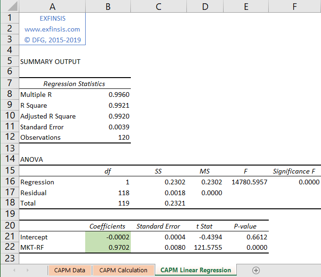Select column C header
321x277 pixels.
[159, 6]
